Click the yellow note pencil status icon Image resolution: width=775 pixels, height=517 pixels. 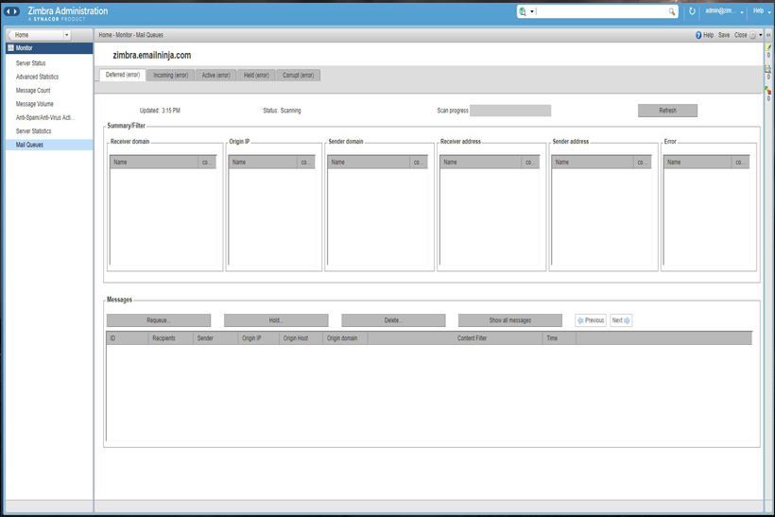(768, 47)
